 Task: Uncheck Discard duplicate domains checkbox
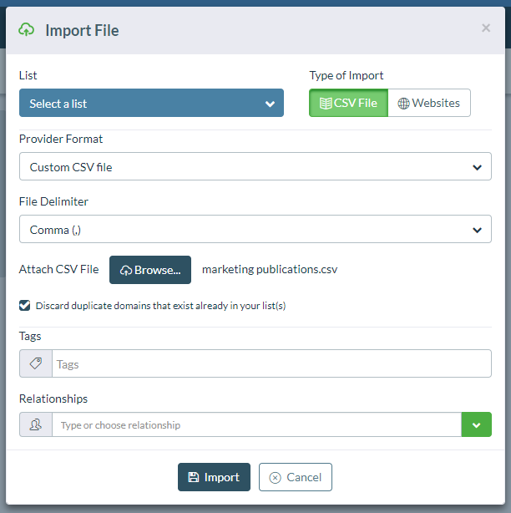25,306
